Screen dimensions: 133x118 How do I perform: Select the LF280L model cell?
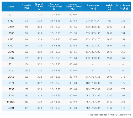pyautogui.click(x=11, y=102)
